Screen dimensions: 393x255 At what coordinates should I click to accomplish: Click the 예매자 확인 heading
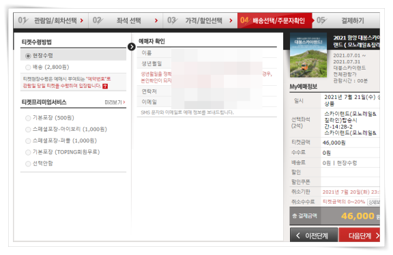pos(151,41)
